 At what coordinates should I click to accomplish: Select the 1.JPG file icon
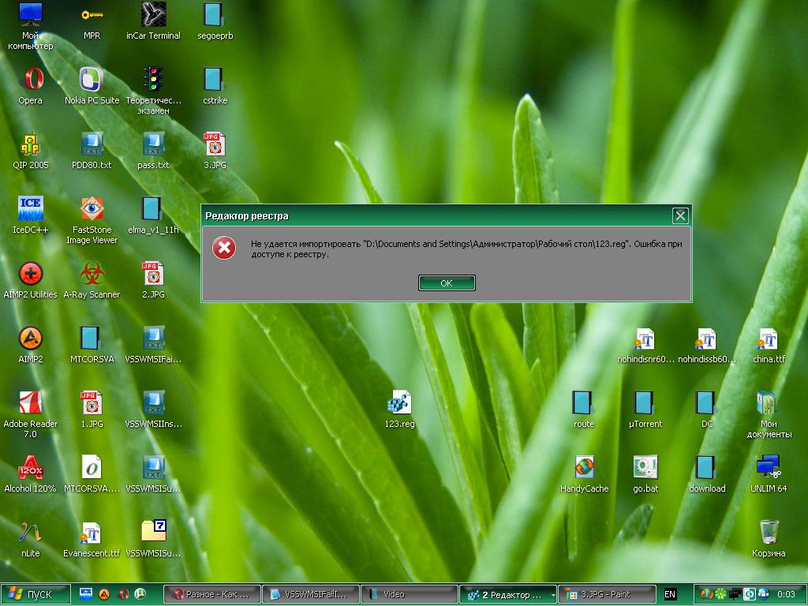(92, 410)
